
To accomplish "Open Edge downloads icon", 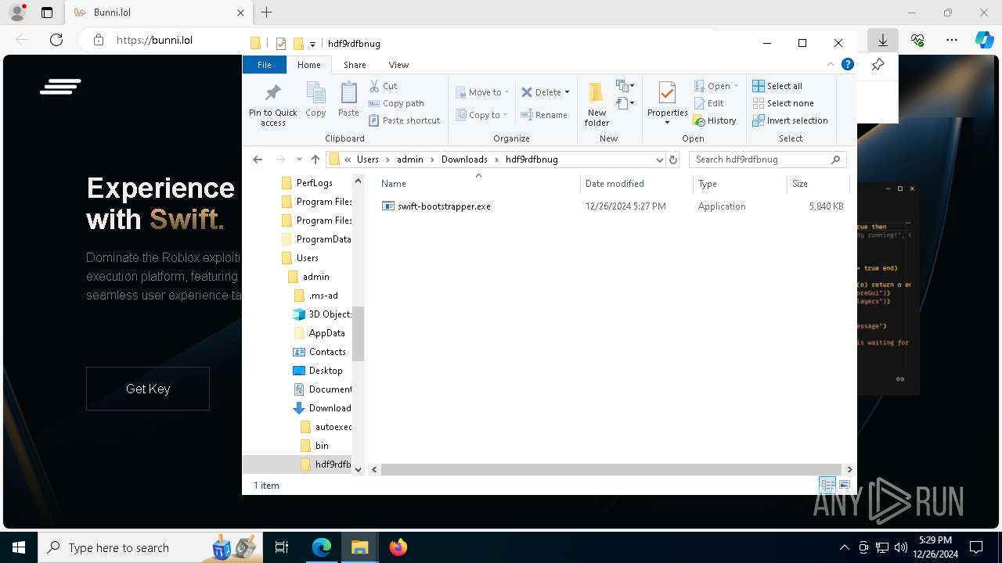I will tap(882, 40).
